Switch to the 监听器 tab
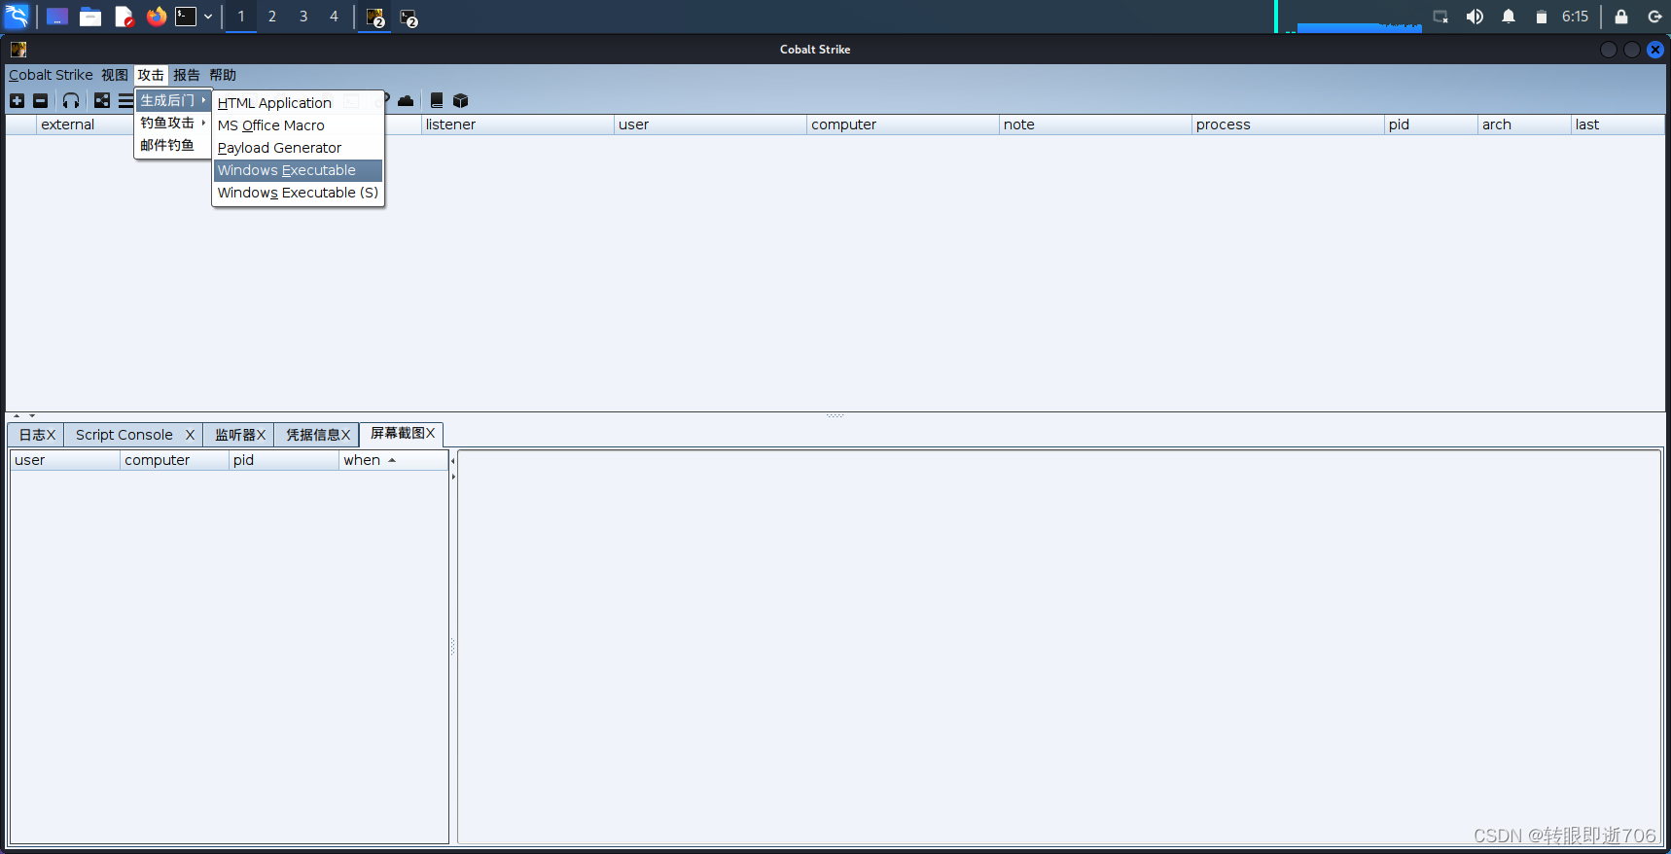Screen dimensions: 1671x854 click(239, 435)
